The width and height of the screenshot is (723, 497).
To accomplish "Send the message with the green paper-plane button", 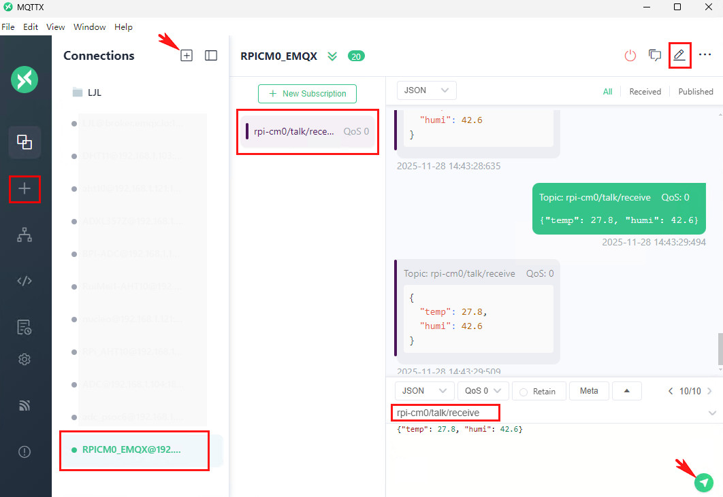I will [704, 482].
